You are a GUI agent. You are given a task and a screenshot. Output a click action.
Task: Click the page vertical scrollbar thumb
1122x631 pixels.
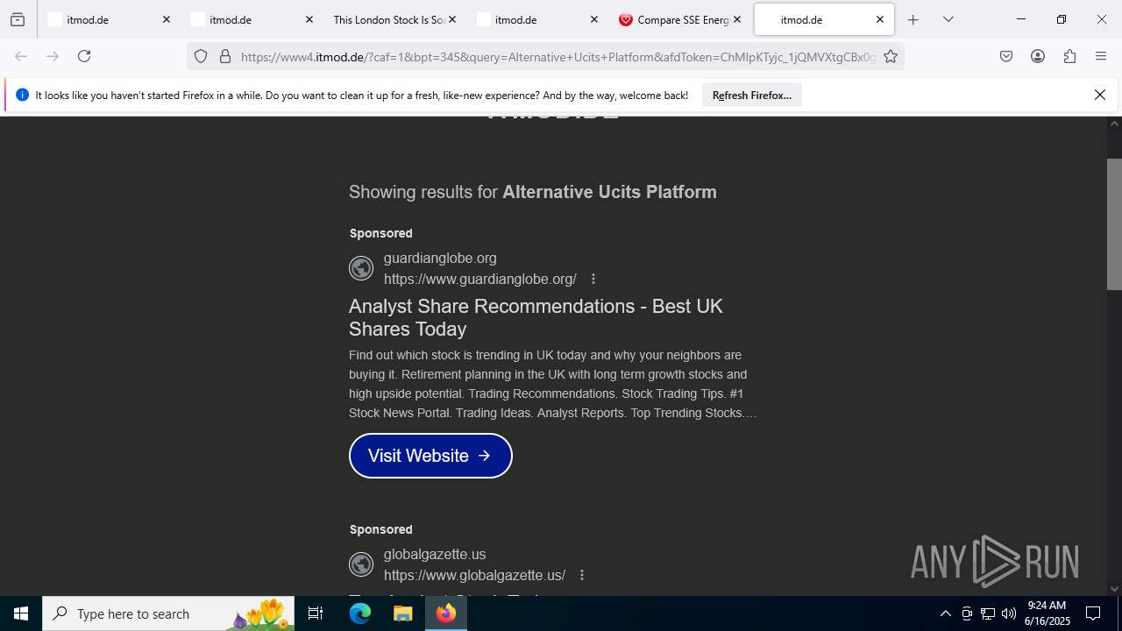coord(1114,223)
